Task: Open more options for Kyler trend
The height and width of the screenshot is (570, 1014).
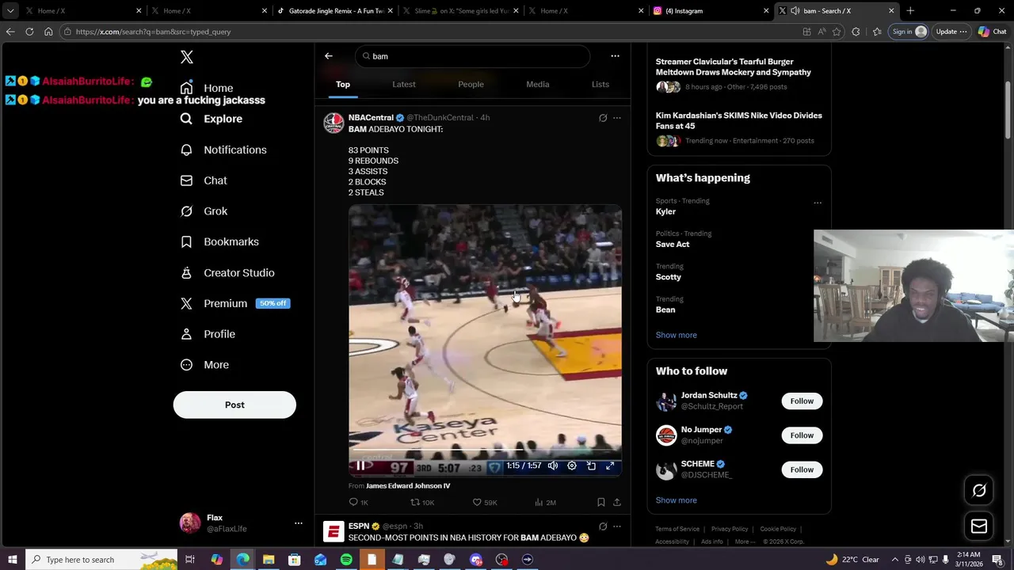Action: pyautogui.click(x=818, y=203)
